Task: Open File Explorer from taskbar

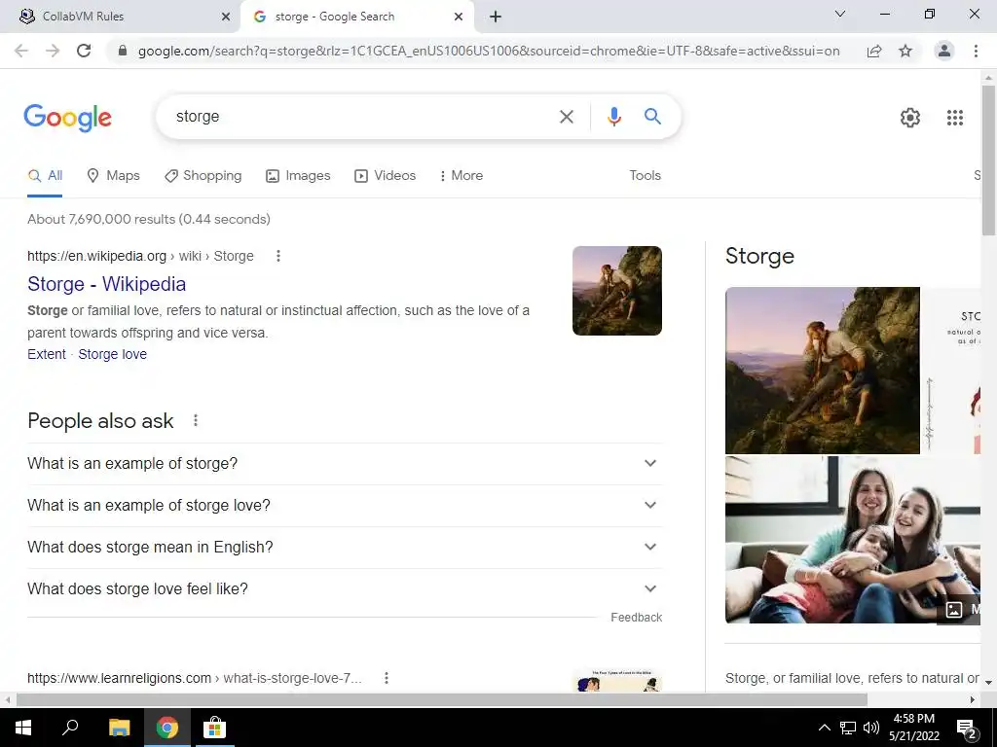Action: (119, 728)
